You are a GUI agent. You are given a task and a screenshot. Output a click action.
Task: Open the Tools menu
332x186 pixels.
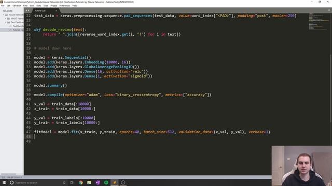coord(46,6)
